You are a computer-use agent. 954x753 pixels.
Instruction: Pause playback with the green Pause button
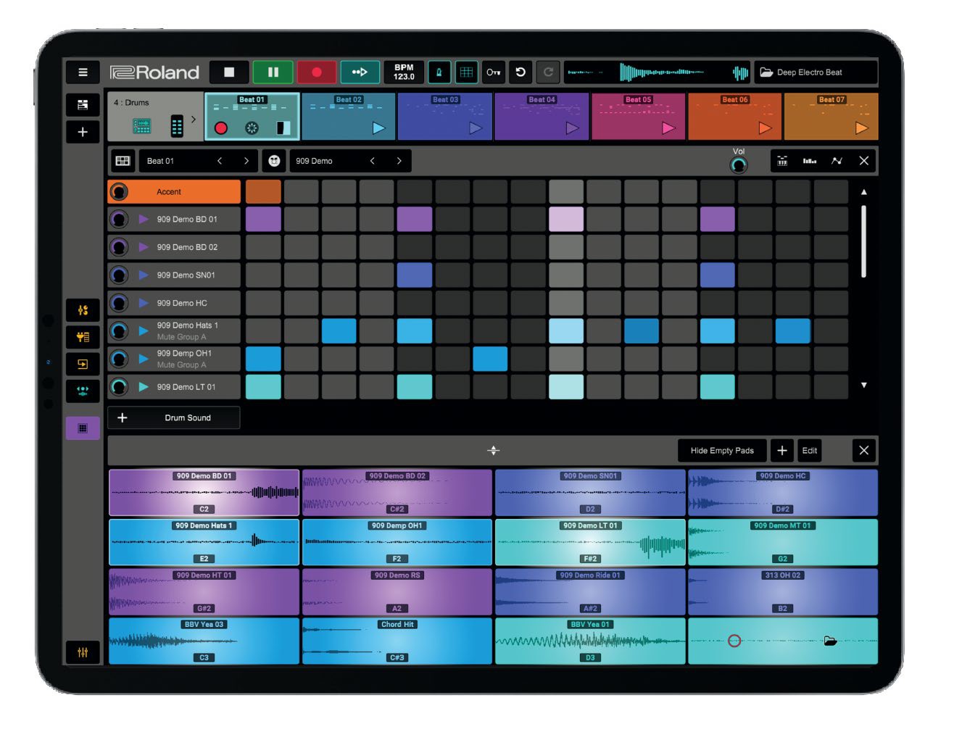(x=273, y=72)
